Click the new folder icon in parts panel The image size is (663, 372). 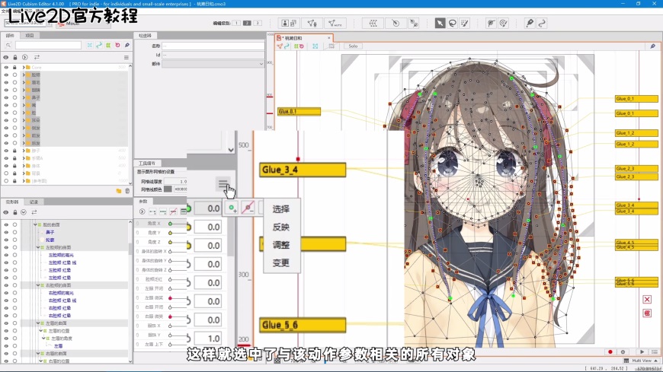coord(119,191)
